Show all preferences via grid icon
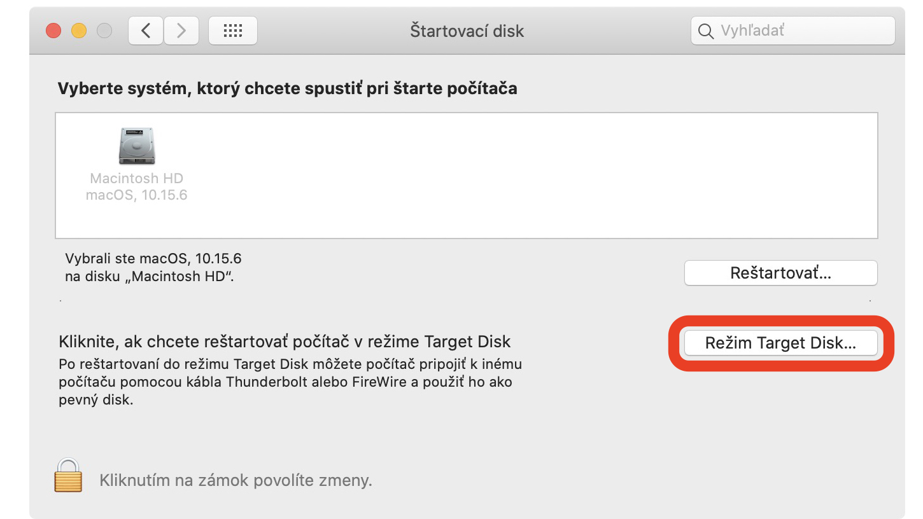 233,31
